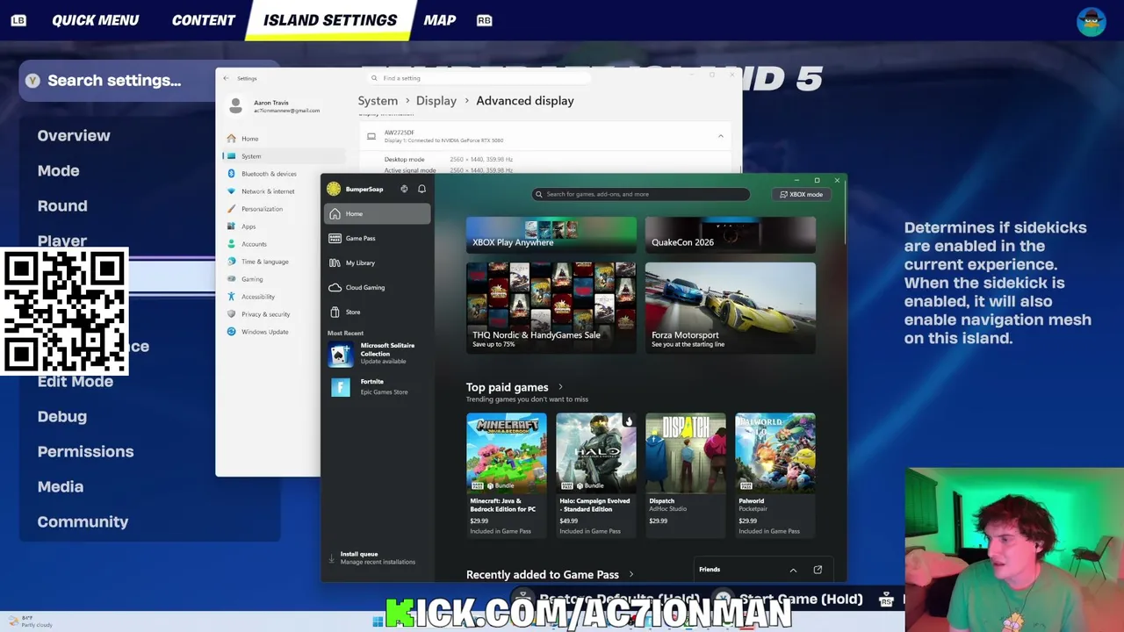Open Microsoft Solitaire Collection from Most Recent

tap(378, 353)
